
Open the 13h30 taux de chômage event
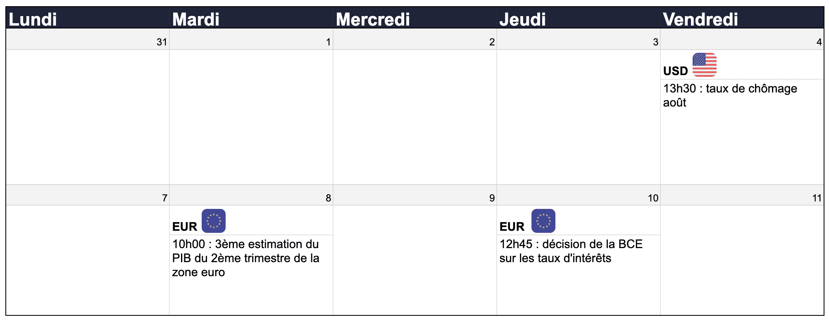click(730, 95)
